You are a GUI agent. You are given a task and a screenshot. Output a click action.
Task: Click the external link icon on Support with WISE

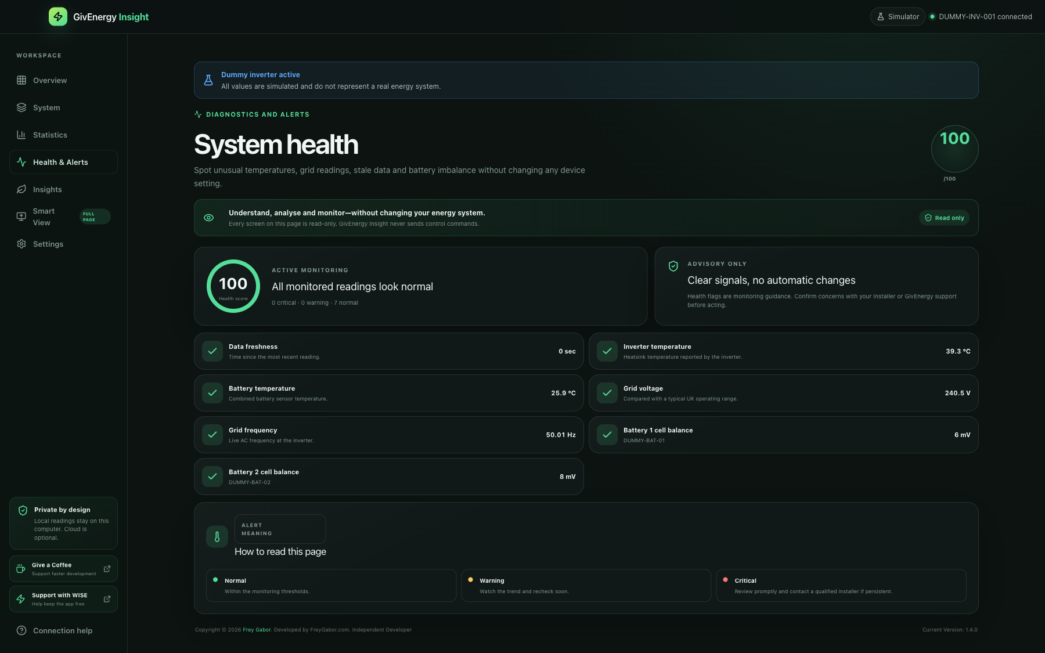tap(107, 599)
